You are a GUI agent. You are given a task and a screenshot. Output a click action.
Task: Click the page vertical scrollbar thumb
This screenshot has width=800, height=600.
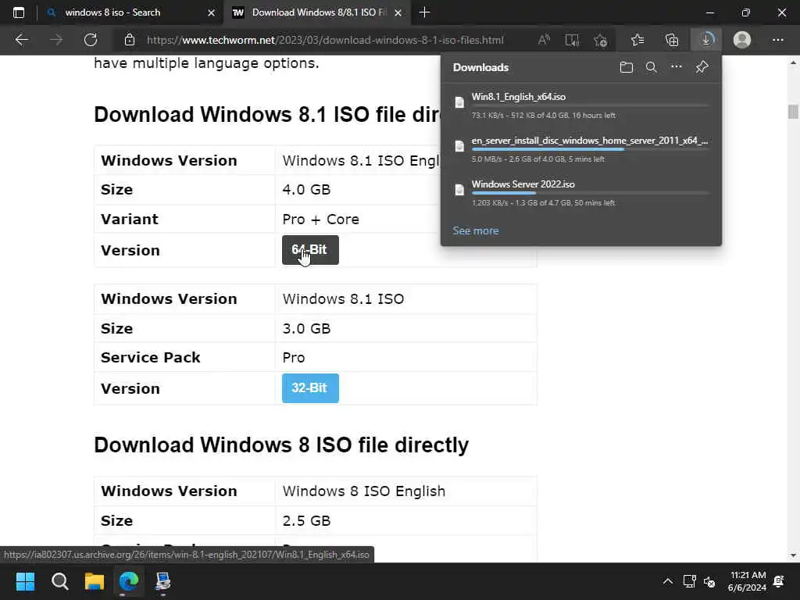793,111
